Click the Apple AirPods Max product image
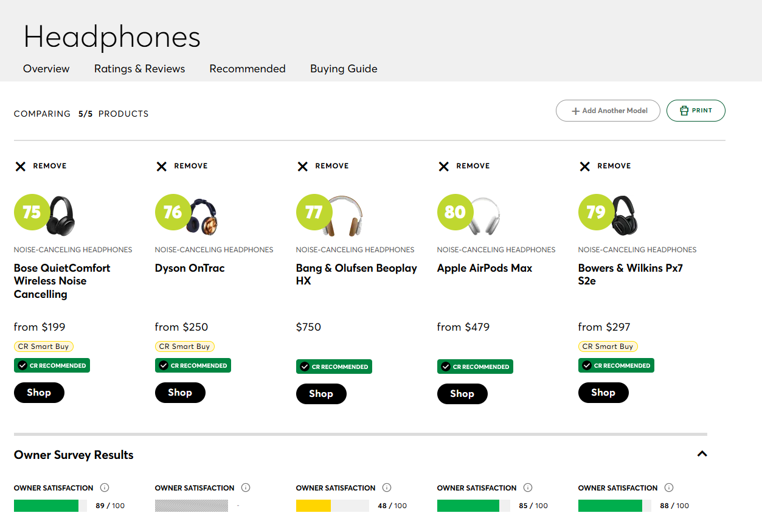 [x=483, y=216]
